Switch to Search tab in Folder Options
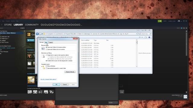This screenshot has width=193, height=108. [x=51, y=43]
